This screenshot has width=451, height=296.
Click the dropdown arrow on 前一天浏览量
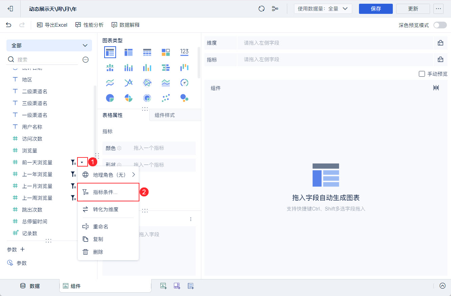click(82, 163)
